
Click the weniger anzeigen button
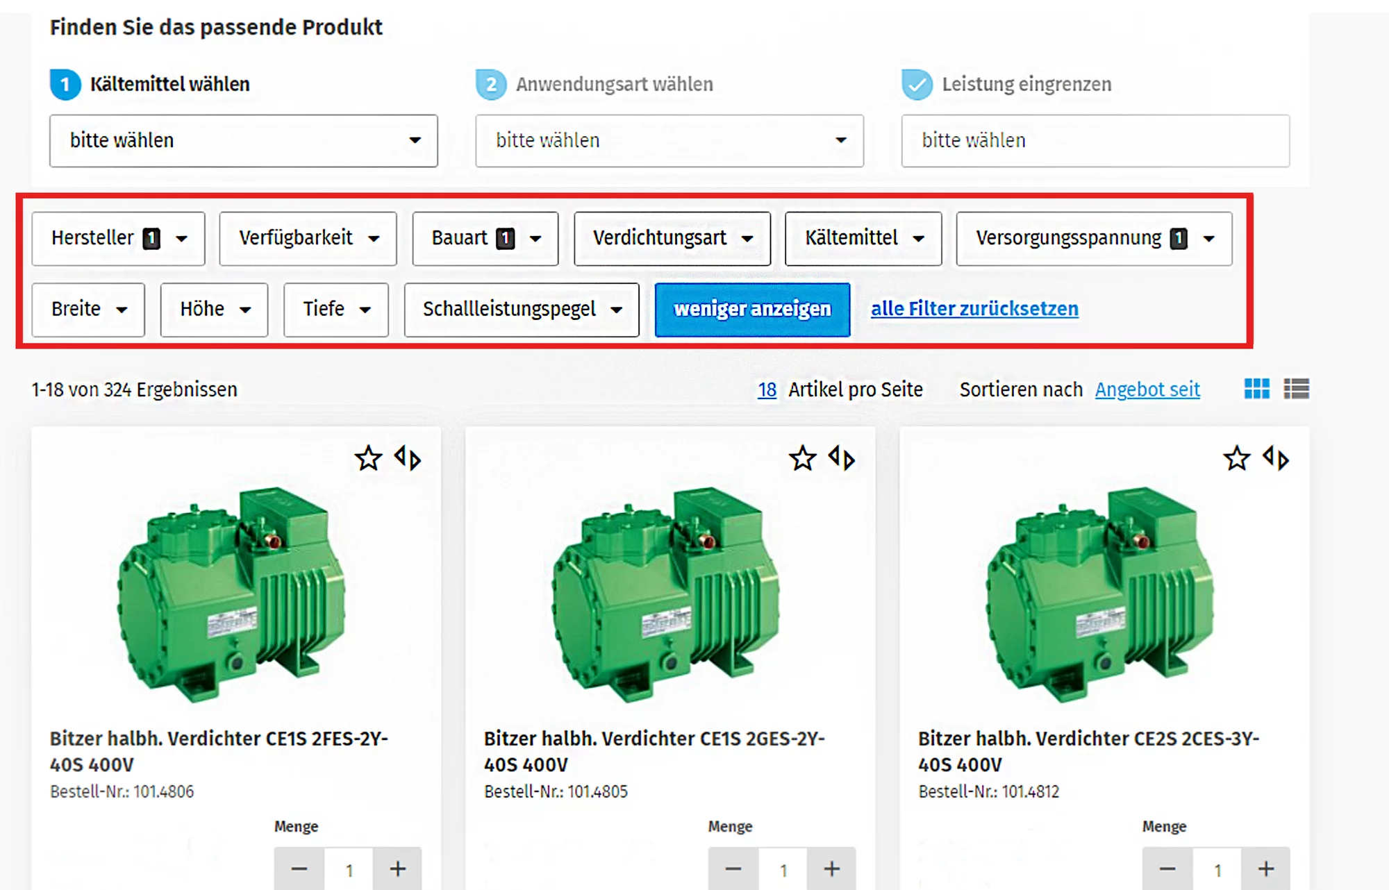click(752, 310)
